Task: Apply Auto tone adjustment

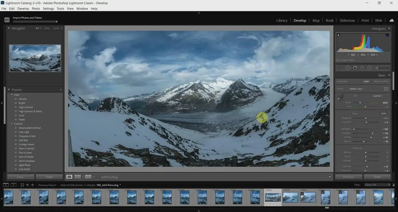Action: 384,113
